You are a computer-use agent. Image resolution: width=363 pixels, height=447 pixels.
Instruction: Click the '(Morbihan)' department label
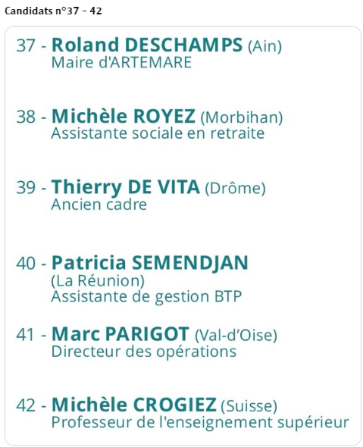242,117
